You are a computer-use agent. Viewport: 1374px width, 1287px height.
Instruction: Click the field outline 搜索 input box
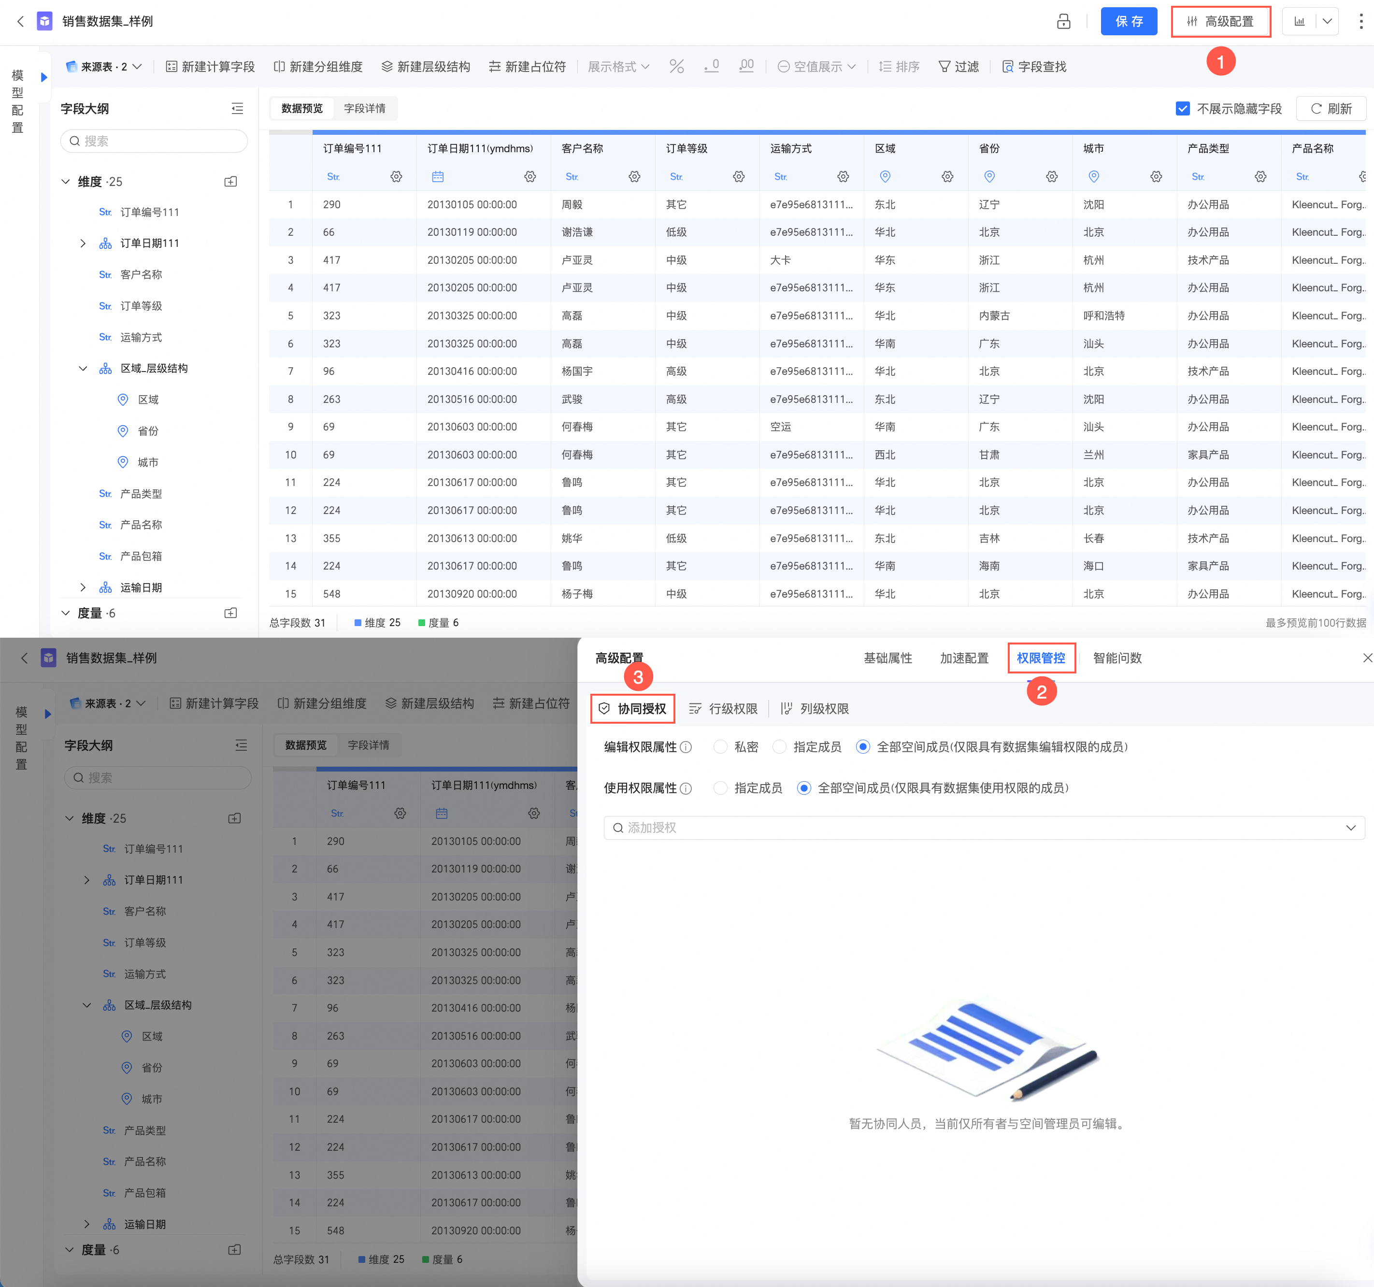point(154,141)
